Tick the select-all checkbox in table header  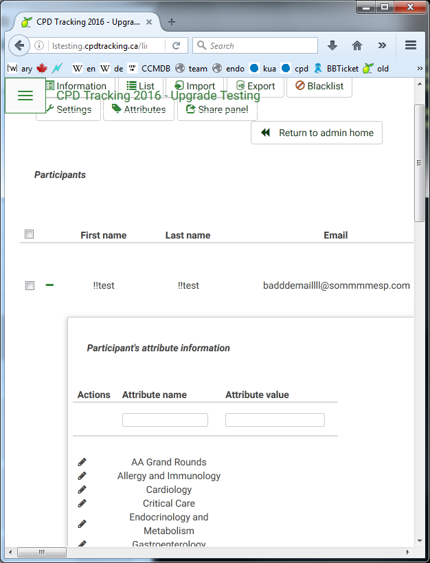click(x=30, y=234)
